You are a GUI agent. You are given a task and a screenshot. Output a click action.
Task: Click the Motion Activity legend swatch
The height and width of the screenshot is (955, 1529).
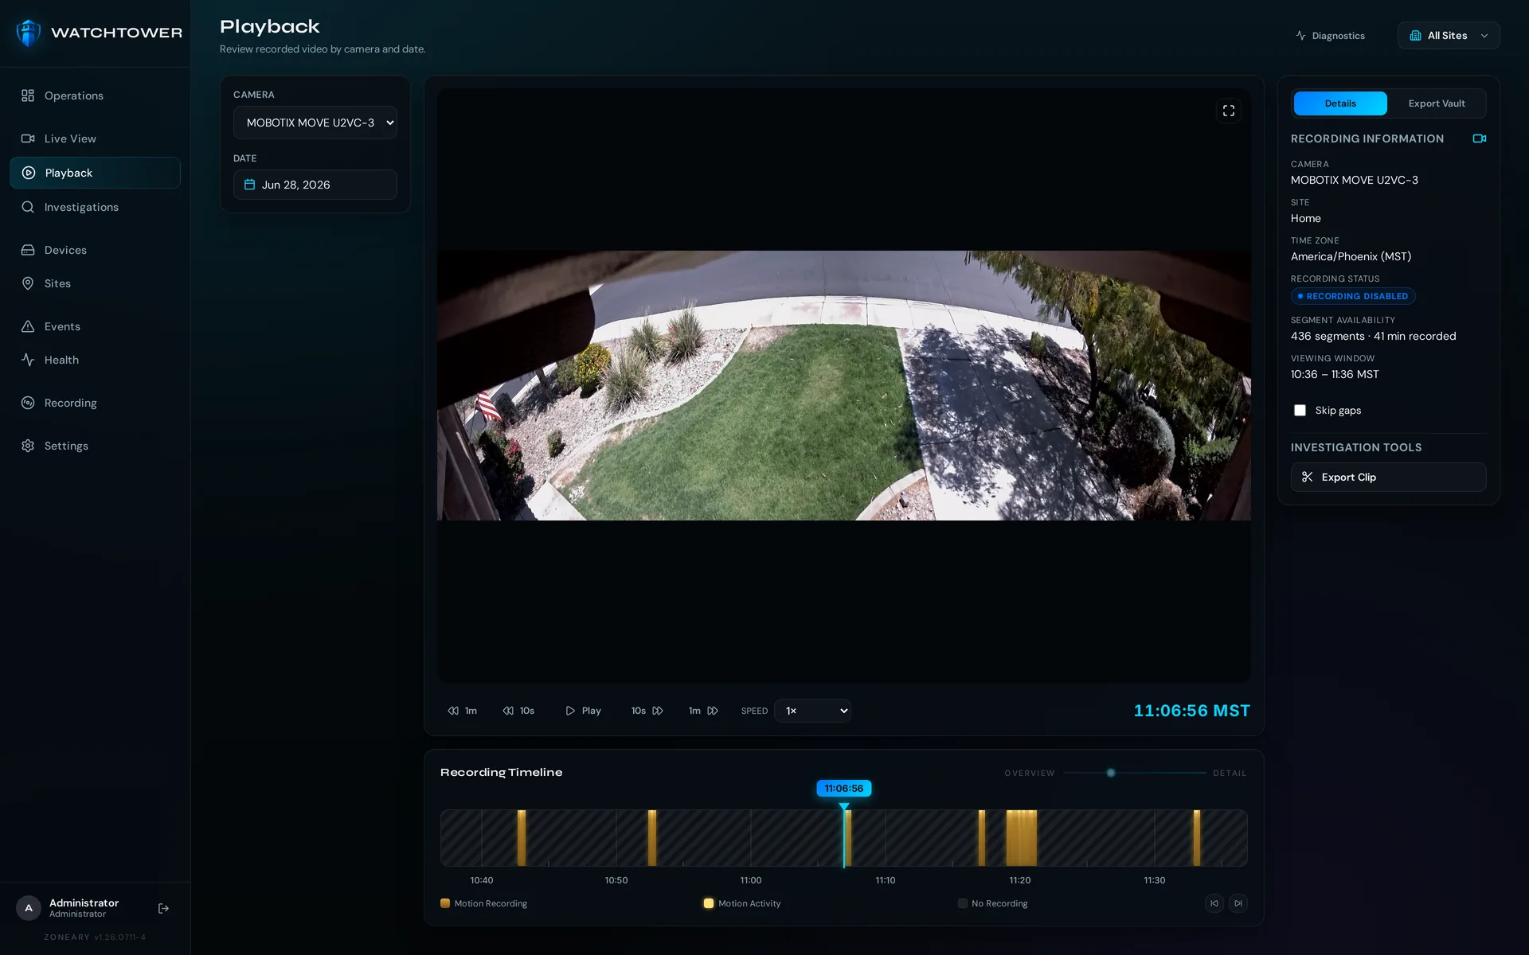[709, 903]
